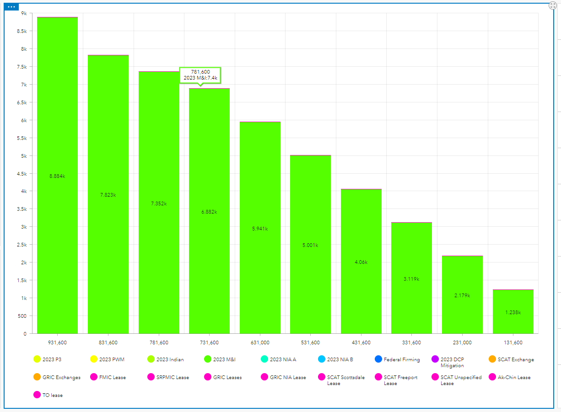Toggle the 2023 M&I legend entry

[x=220, y=359]
